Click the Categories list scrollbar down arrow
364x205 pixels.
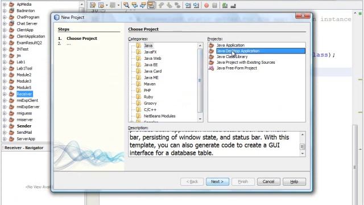[x=200, y=119]
